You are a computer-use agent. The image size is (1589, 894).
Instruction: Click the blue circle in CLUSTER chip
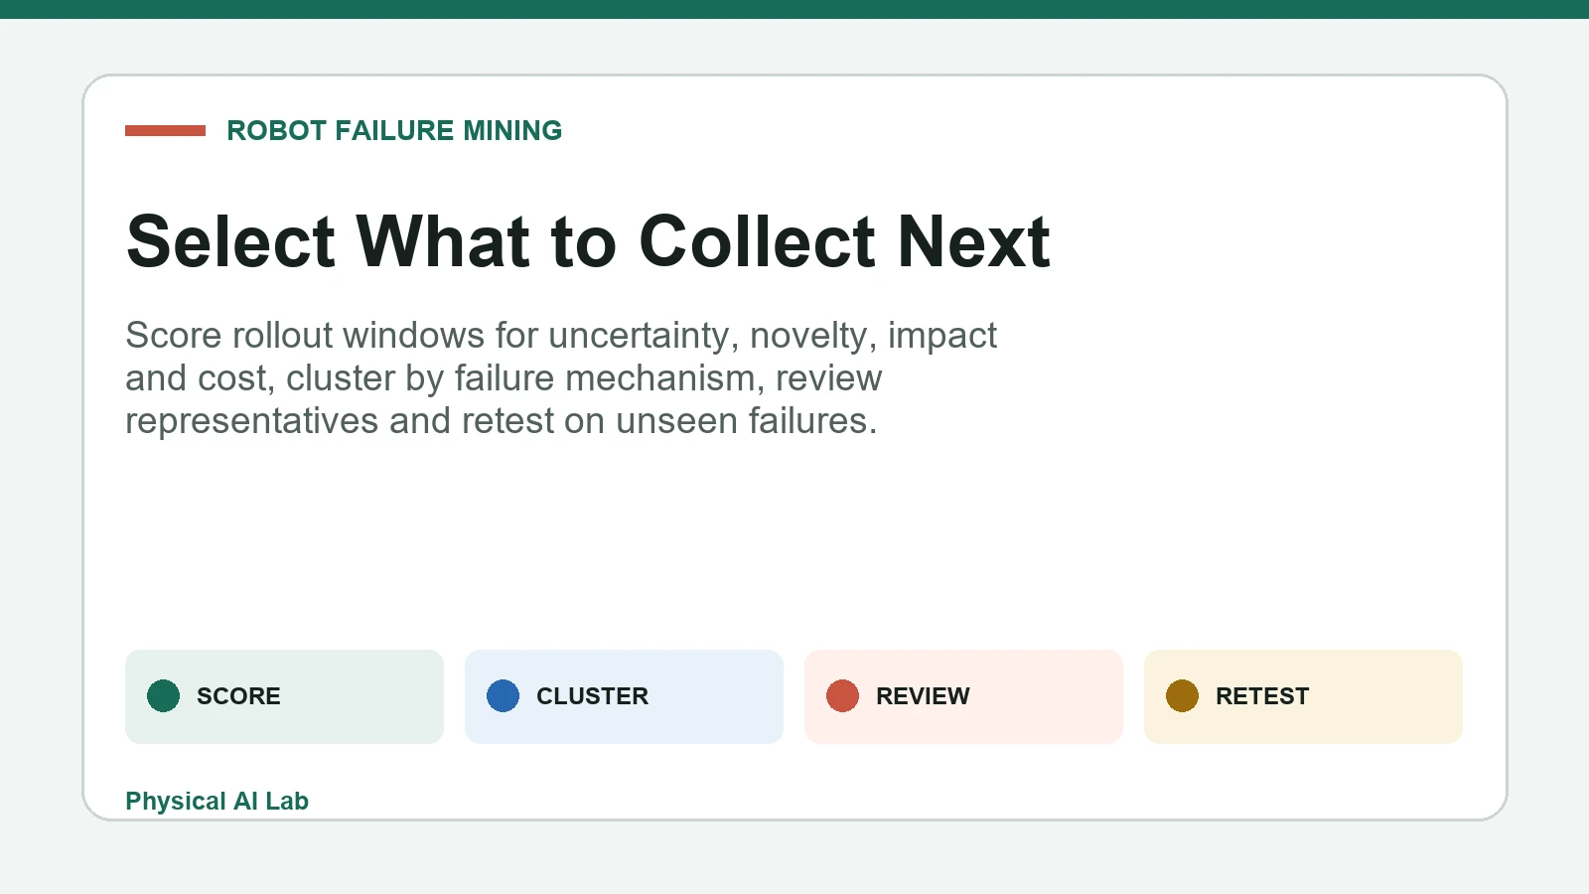click(x=504, y=696)
